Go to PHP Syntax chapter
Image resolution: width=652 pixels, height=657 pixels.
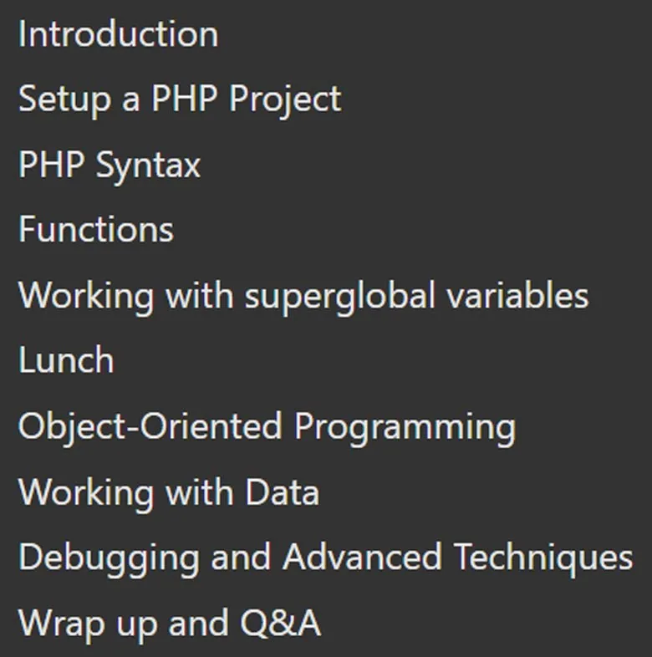(110, 166)
